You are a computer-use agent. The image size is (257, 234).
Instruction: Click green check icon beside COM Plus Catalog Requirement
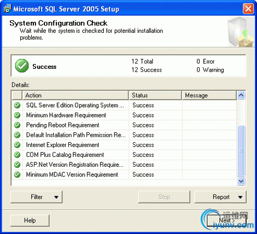pyautogui.click(x=17, y=155)
